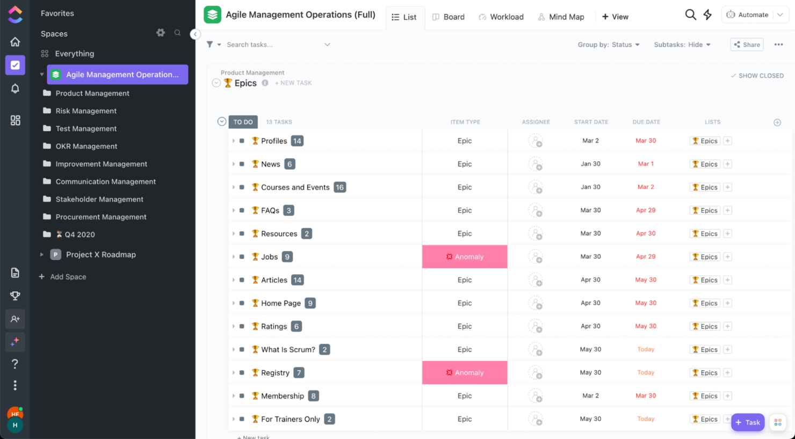Assign a user to the Profiles task
795x439 pixels.
pyautogui.click(x=536, y=141)
